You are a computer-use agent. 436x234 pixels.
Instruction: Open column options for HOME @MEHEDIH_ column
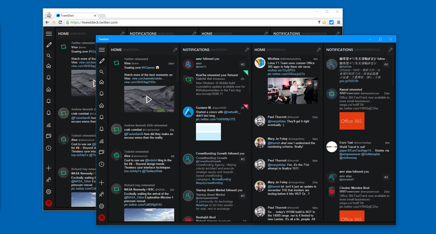coord(175,50)
